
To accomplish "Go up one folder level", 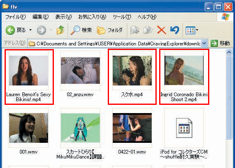I will 61,30.
